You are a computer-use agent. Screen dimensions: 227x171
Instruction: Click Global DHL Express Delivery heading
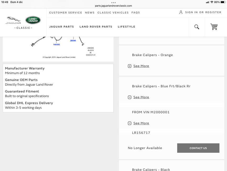(x=29, y=103)
